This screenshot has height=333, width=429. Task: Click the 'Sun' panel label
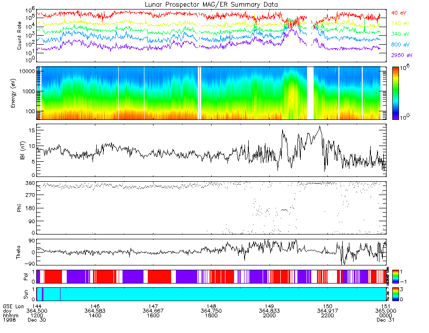pos(26,294)
